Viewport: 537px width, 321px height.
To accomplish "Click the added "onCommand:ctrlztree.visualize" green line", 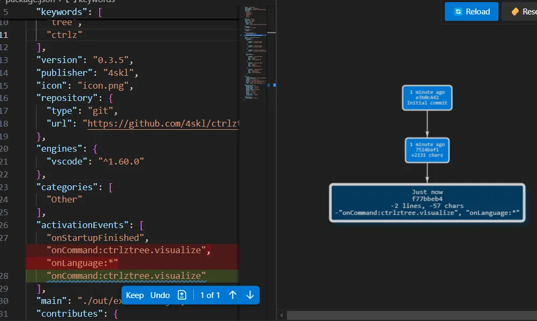I will click(133, 276).
